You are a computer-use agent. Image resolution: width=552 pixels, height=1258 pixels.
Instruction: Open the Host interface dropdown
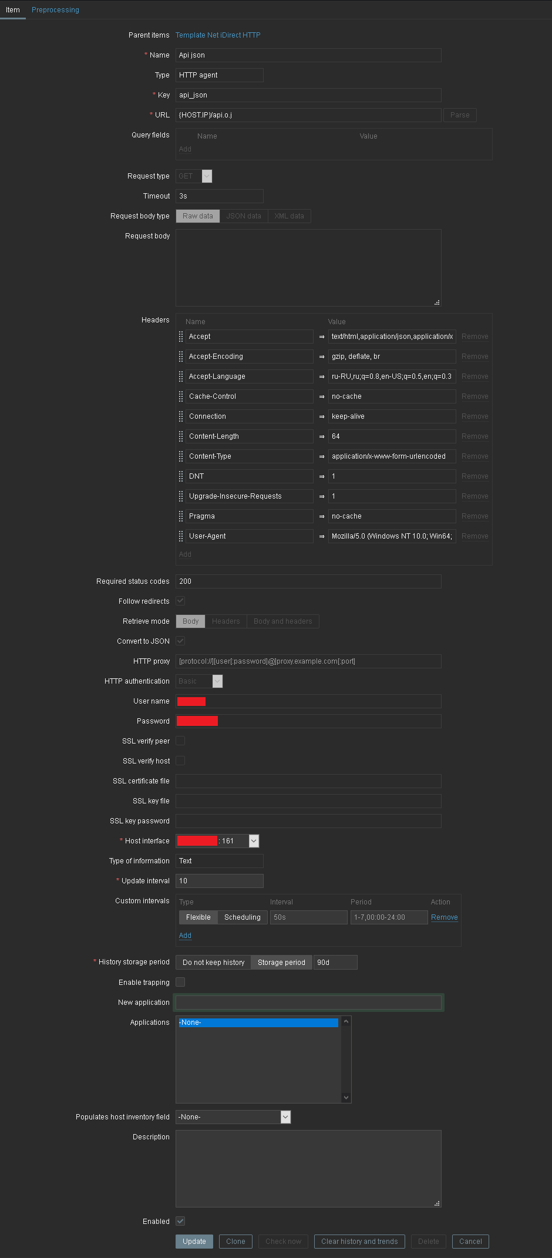254,841
